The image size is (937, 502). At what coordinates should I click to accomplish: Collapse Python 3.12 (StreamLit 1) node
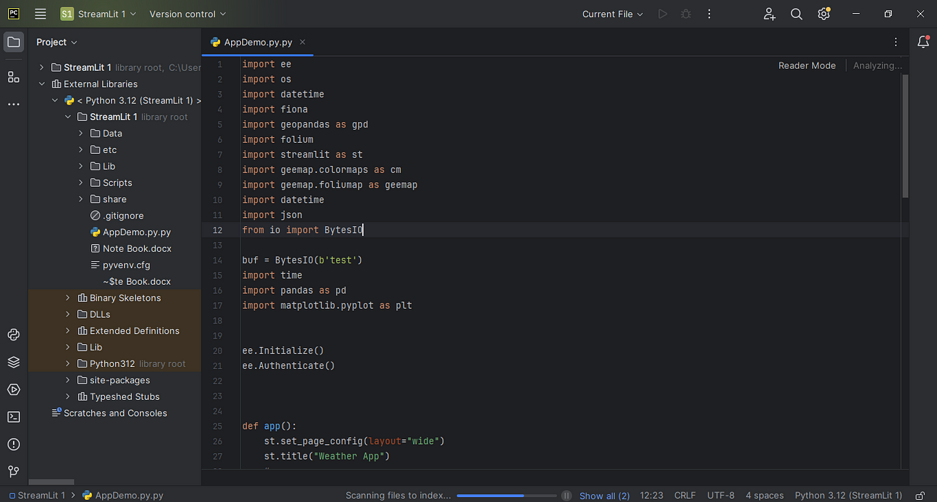coord(55,101)
